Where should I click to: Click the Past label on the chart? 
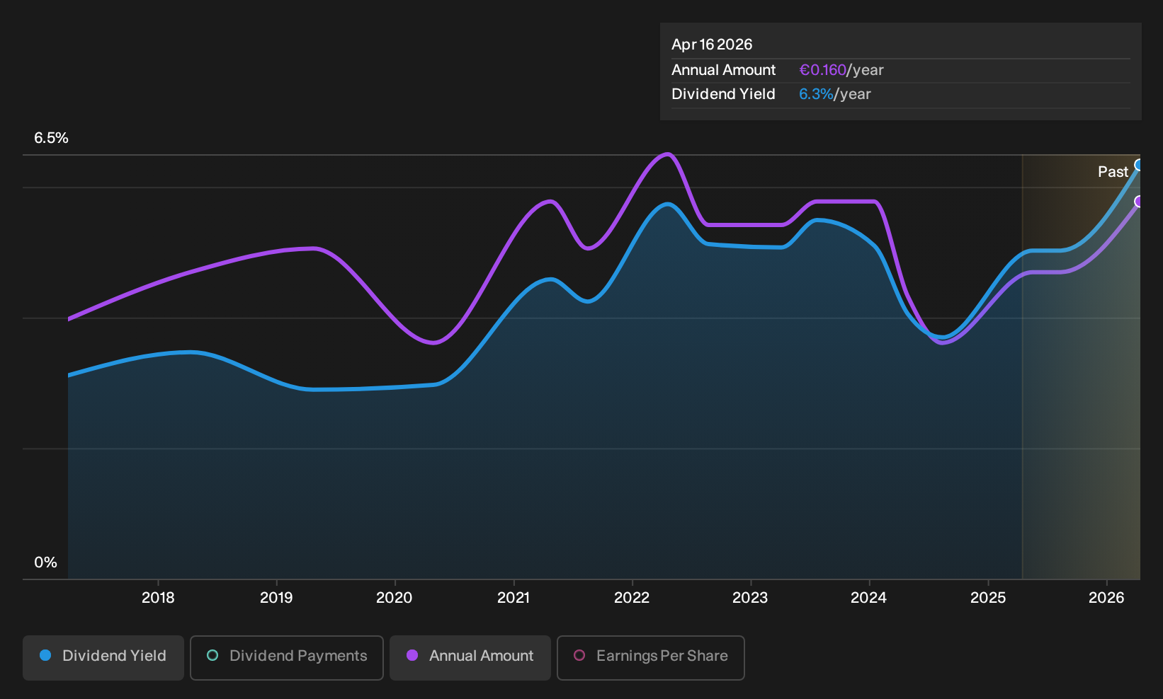click(1113, 172)
